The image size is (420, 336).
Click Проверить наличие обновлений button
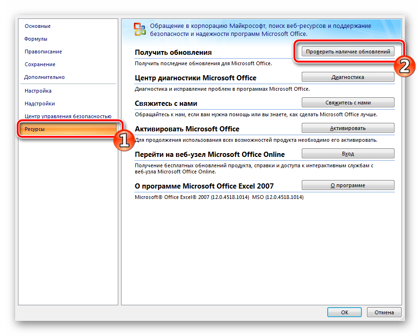[x=348, y=52]
